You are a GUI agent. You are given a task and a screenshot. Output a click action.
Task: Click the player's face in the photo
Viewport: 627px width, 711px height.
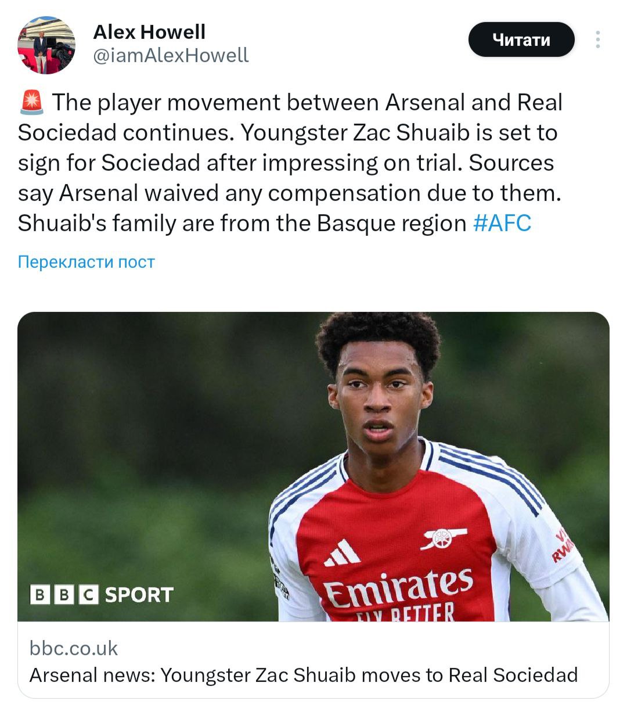pos(380,401)
